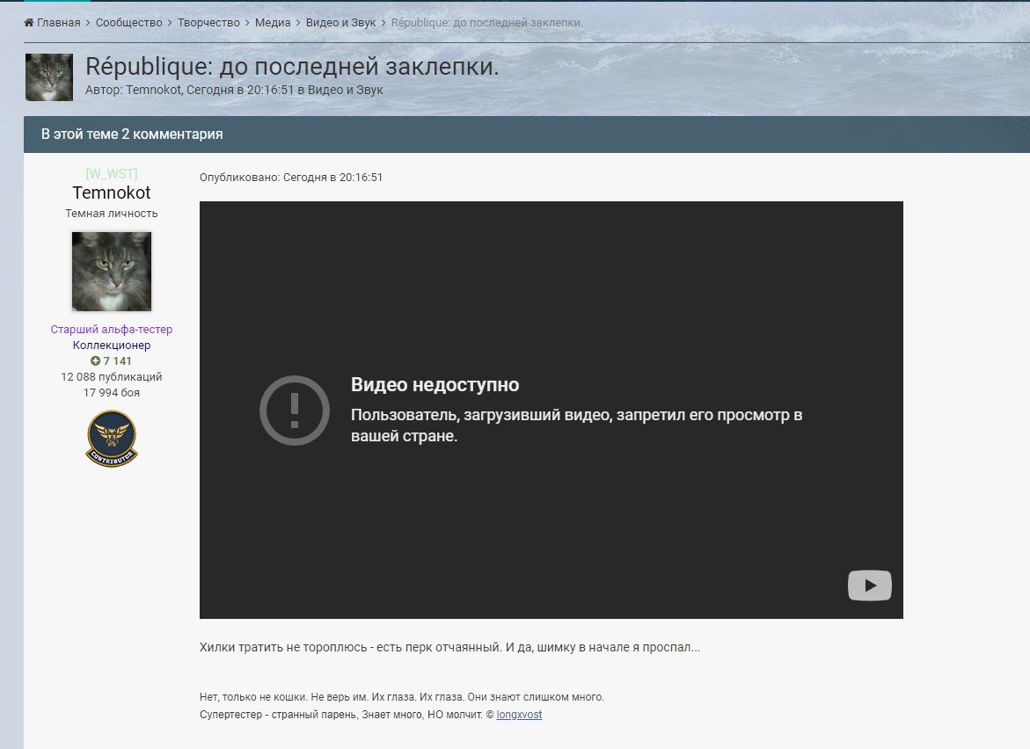Click the 7 141 reputation value

point(118,361)
